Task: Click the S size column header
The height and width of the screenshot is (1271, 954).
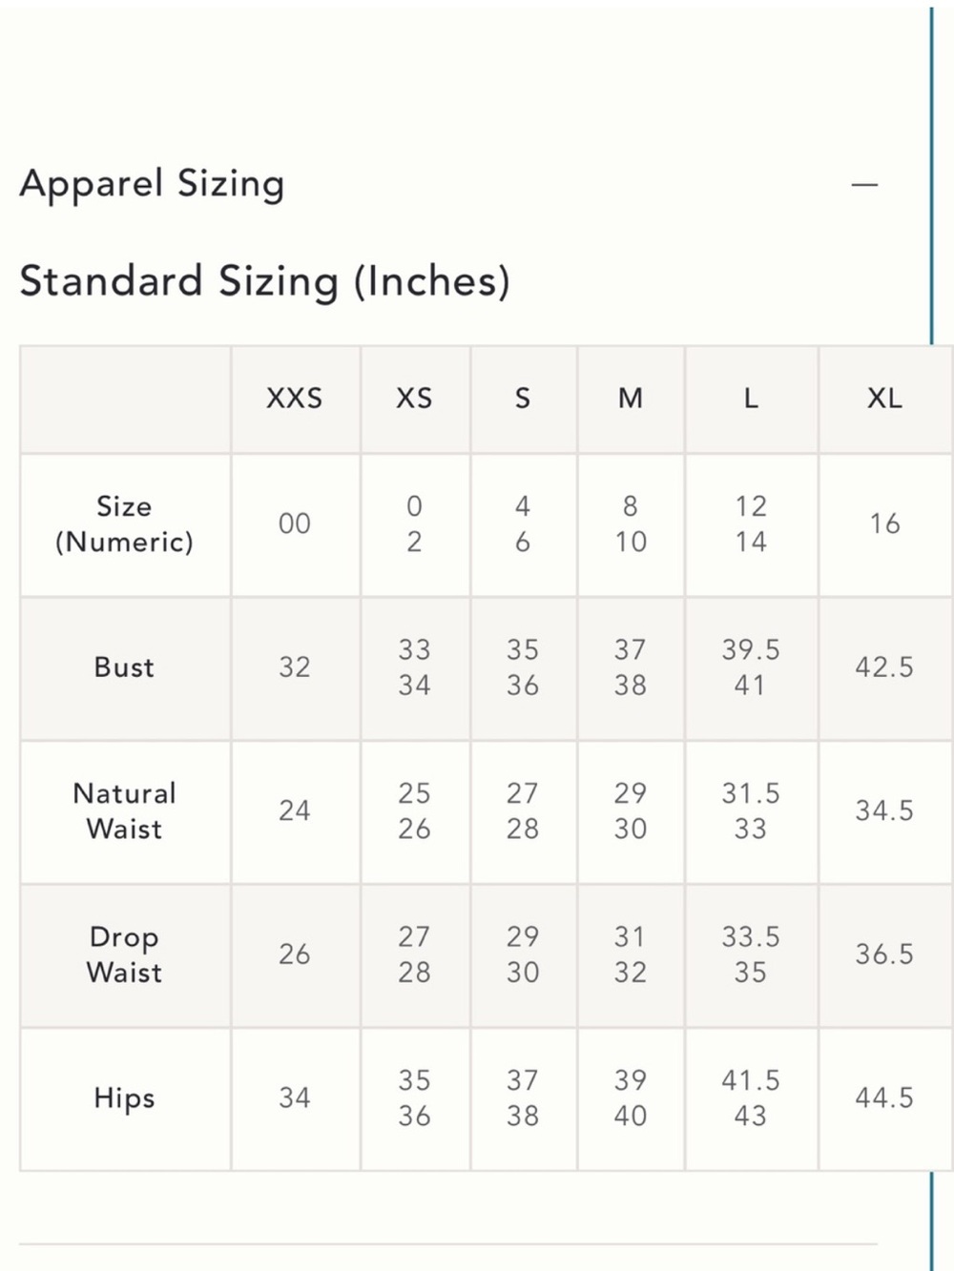Action: (523, 399)
